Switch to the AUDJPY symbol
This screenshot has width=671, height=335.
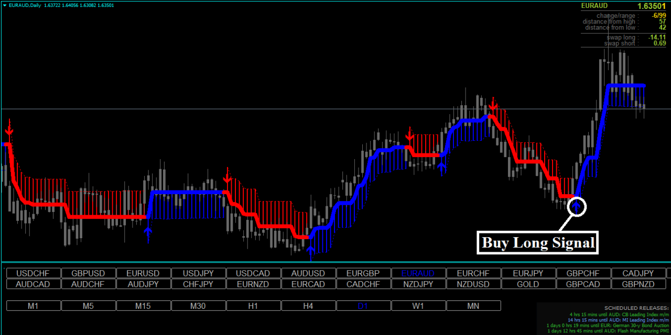tap(143, 284)
